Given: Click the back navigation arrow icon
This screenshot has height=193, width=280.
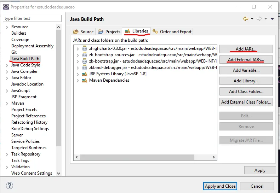Looking at the screenshot, I should tap(246, 19).
